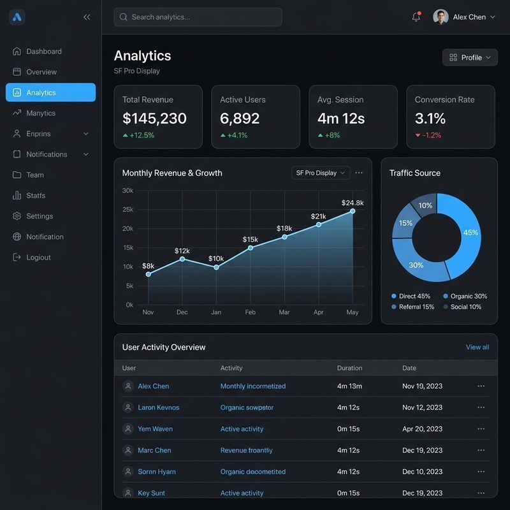Click the Total Revenue card
This screenshot has width=510, height=510.
pos(158,117)
